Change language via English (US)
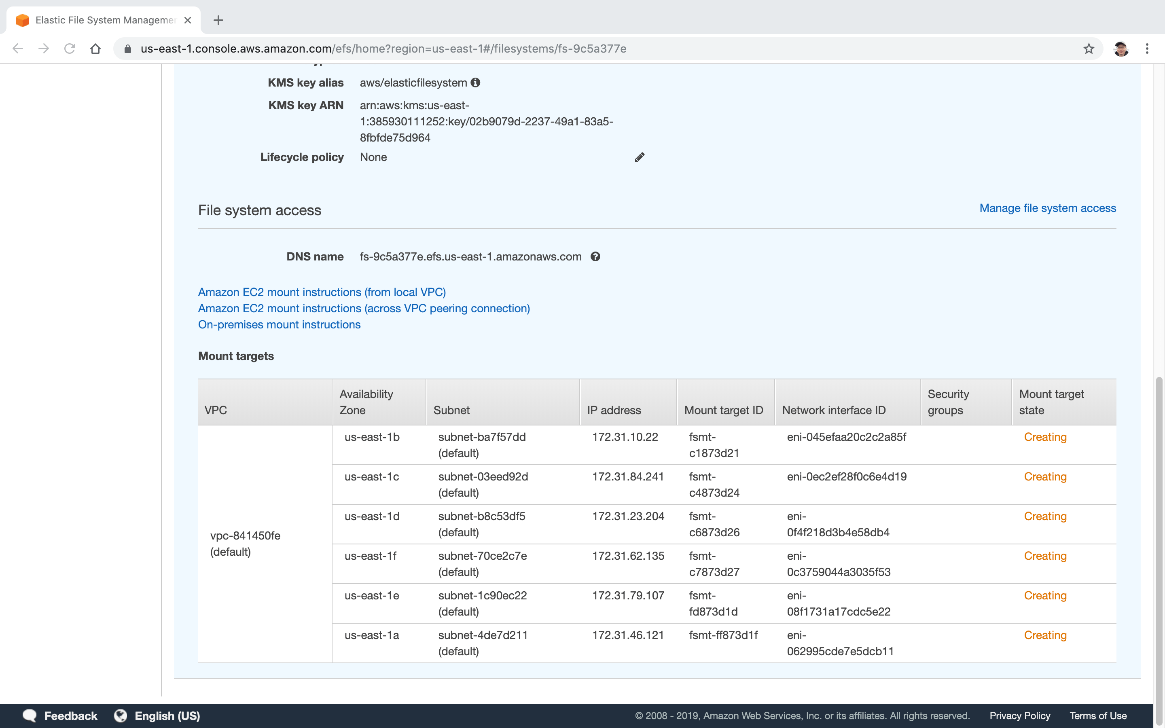 click(x=167, y=715)
